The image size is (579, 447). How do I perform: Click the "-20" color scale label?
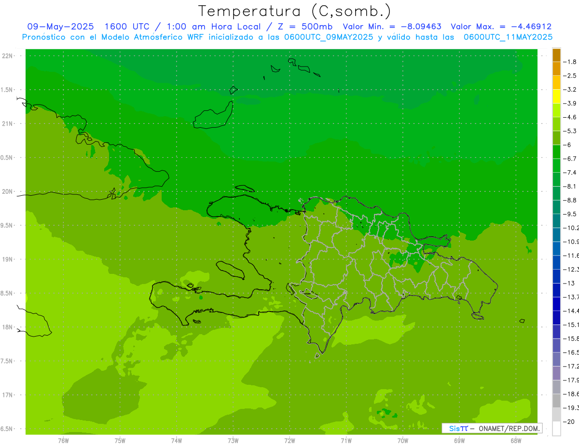[569, 422]
